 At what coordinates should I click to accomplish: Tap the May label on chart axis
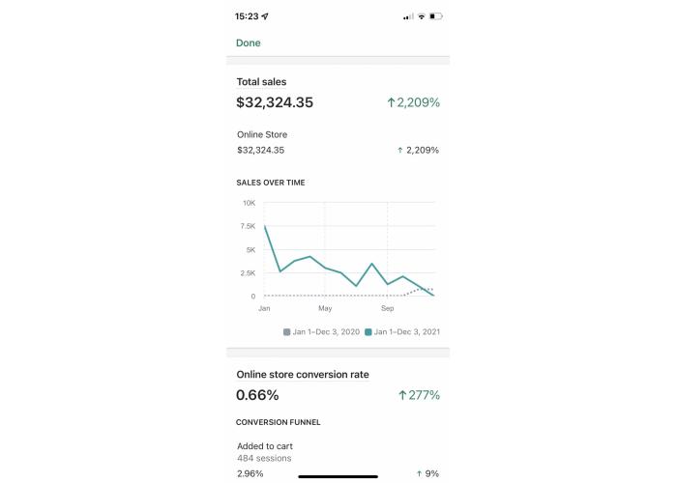tap(325, 308)
